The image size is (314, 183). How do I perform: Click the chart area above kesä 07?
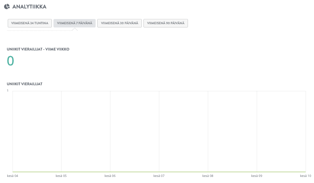point(159,131)
